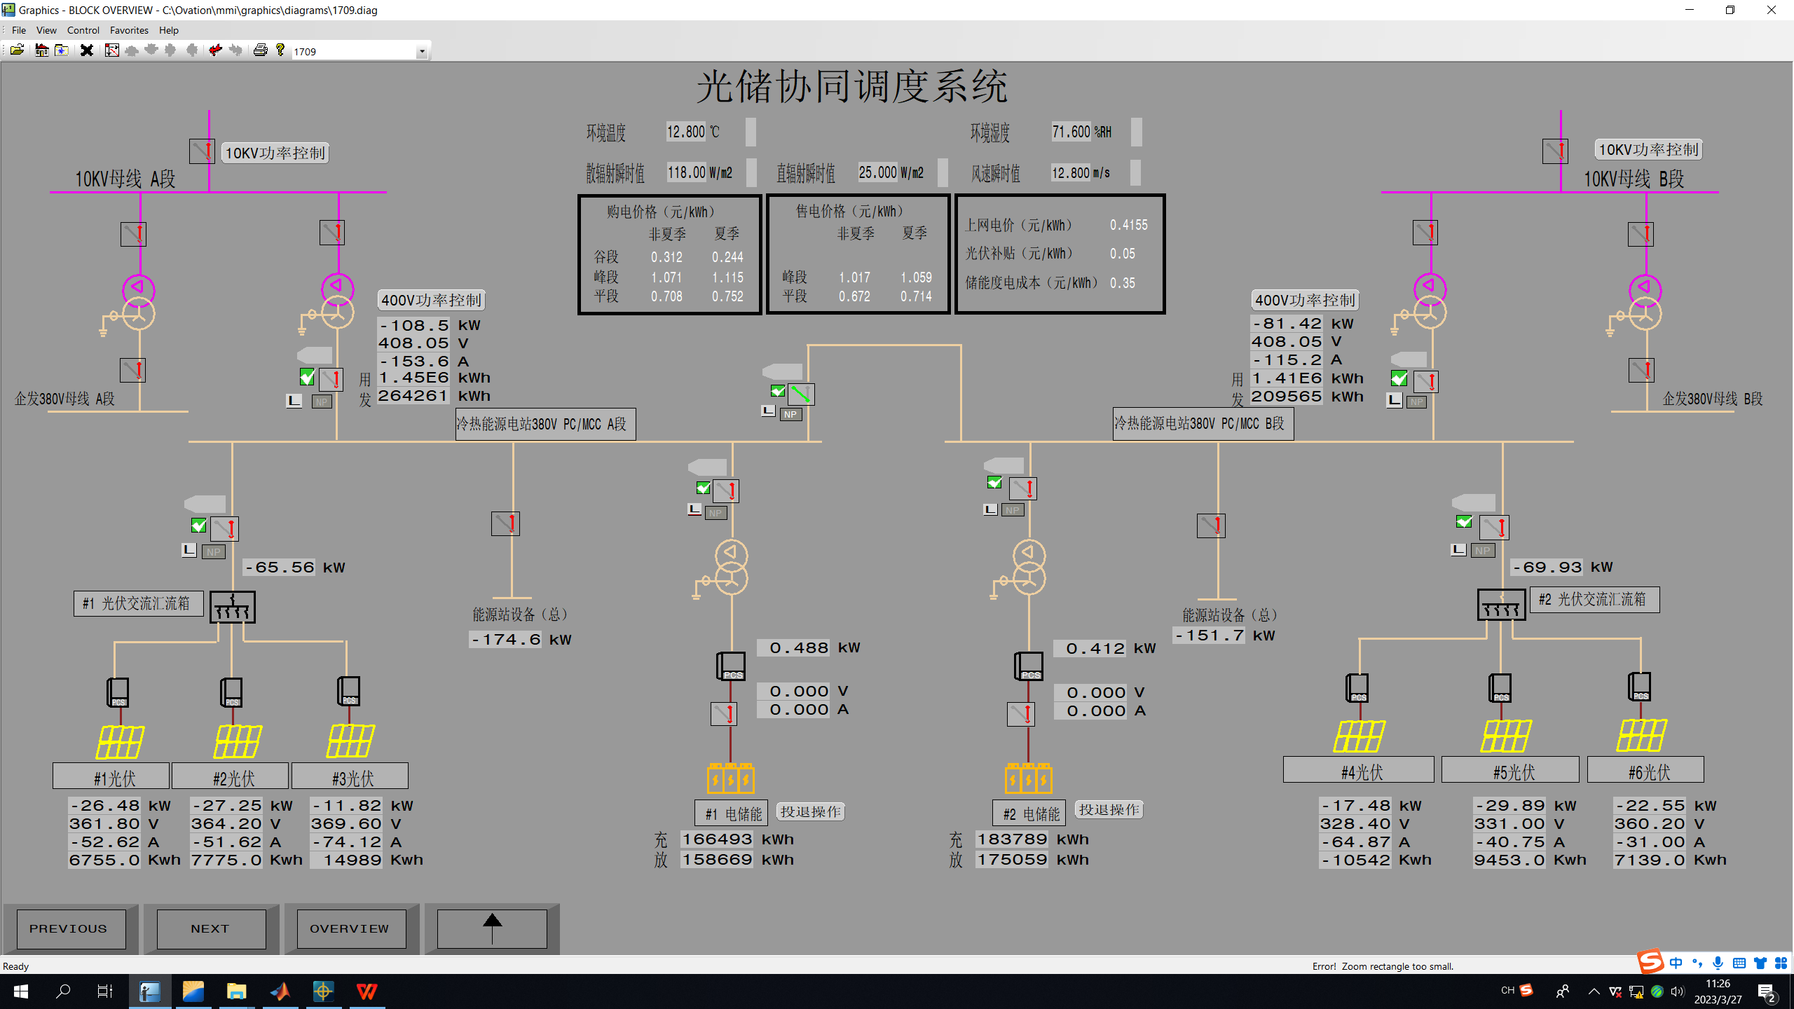Toggle green checkbox at B-side 400V breaker
This screenshot has width=1794, height=1009.
click(x=1399, y=378)
